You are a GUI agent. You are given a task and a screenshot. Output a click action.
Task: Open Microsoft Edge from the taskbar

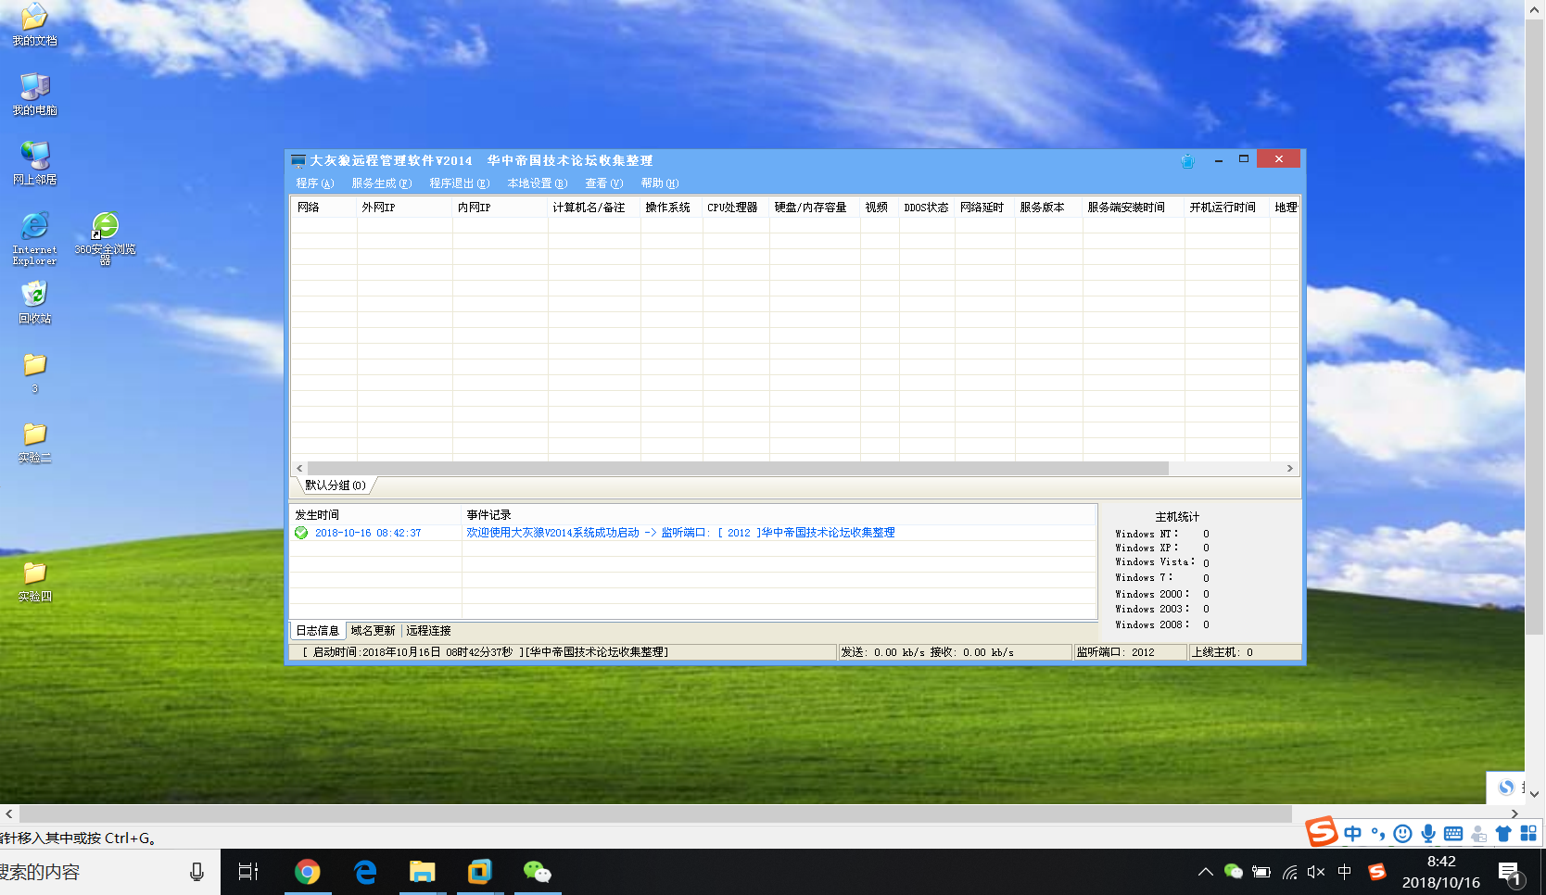[x=365, y=872]
